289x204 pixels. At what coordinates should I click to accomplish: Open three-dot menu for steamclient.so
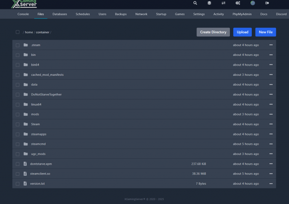click(x=271, y=174)
